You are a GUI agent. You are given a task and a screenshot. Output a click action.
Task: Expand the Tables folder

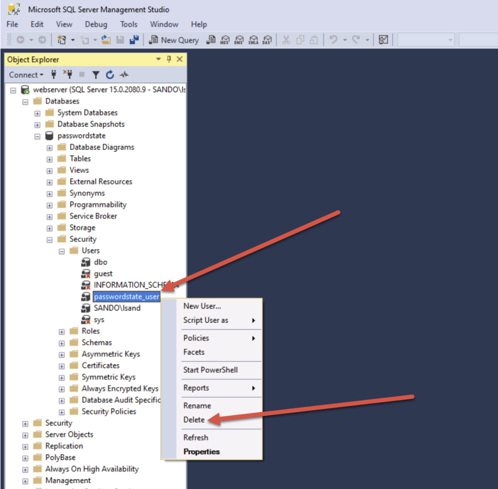(x=50, y=160)
